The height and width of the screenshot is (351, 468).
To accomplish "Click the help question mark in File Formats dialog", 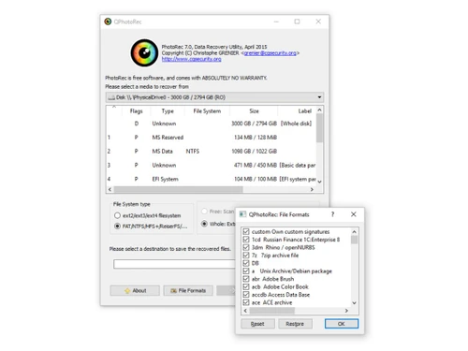I will click(332, 214).
